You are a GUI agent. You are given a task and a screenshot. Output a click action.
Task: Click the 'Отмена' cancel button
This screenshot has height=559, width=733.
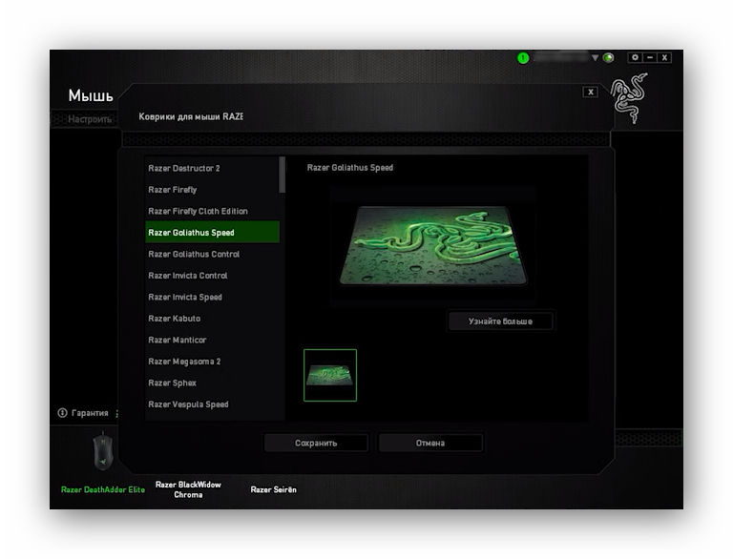(430, 443)
